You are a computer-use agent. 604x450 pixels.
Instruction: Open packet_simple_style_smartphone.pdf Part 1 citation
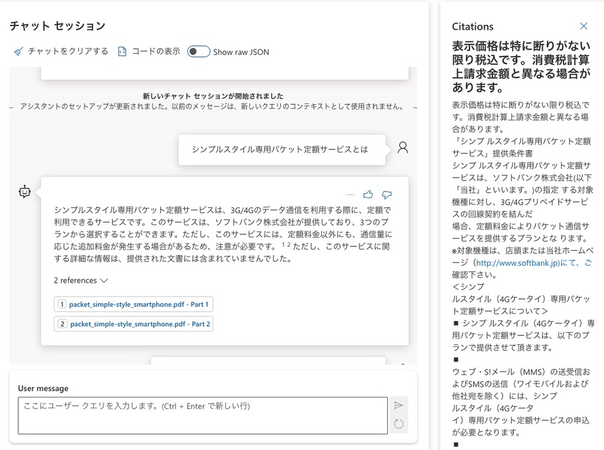(133, 304)
